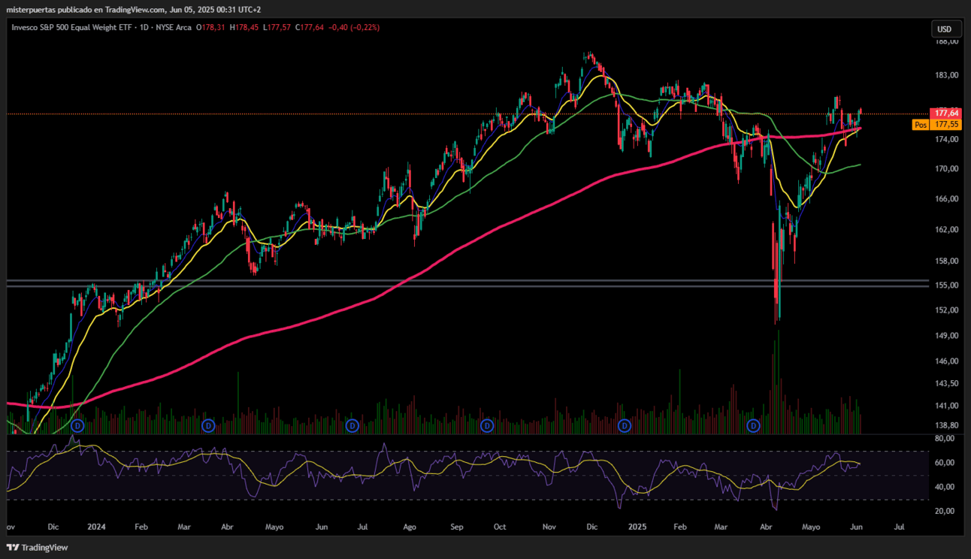971x559 pixels.
Task: Click the orange 'Pos' position tag
Action: [x=921, y=125]
